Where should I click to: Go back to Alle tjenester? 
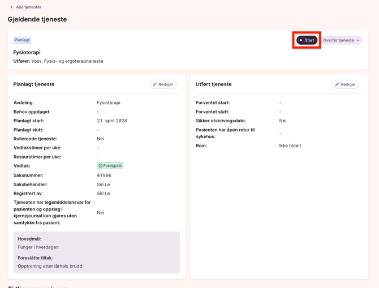[28, 7]
